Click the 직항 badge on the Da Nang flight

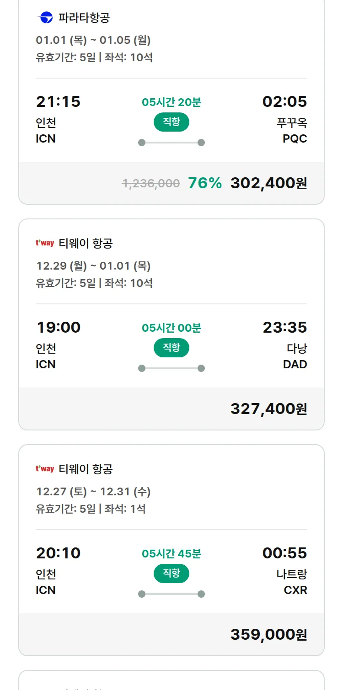point(171,348)
